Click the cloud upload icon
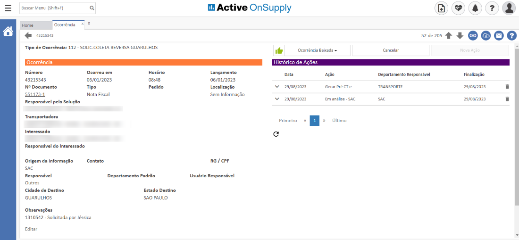Screen dimensions: 519x240 tap(486, 35)
